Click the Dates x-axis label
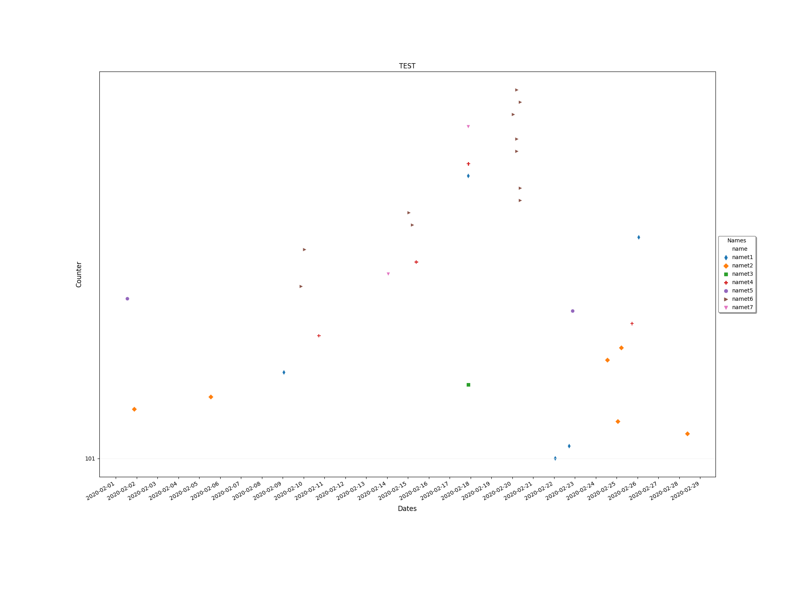The image size is (795, 596). [407, 509]
